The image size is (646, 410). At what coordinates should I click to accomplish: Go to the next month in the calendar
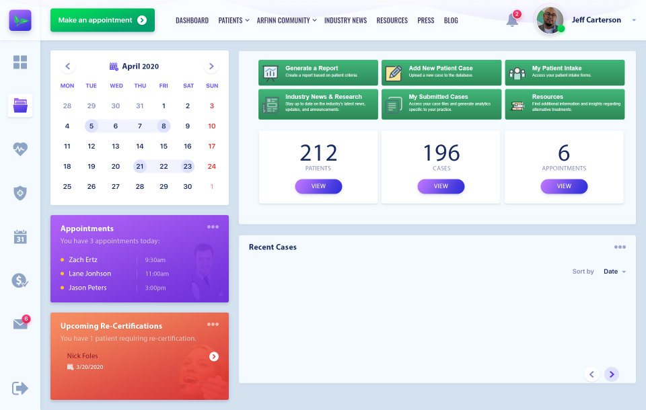pos(211,67)
